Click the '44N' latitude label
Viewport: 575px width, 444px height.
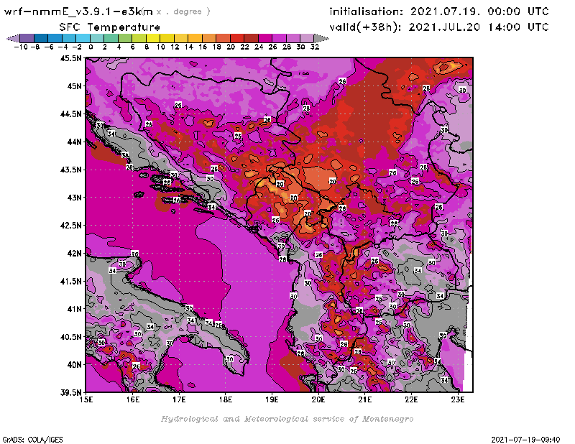coord(74,142)
